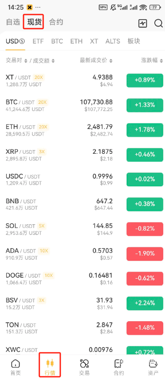Switch to the 合约 top tab
This screenshot has height=378, width=165.
tap(56, 22)
